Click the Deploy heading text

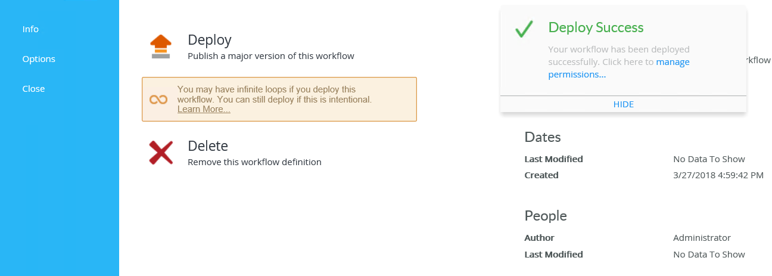(209, 40)
